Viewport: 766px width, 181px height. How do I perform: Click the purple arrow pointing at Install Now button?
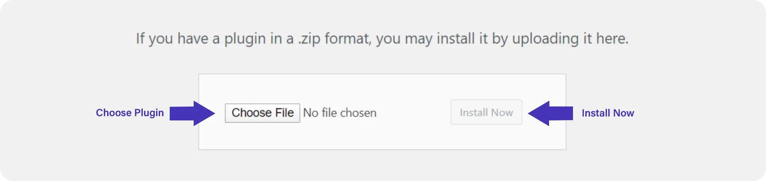pyautogui.click(x=550, y=113)
